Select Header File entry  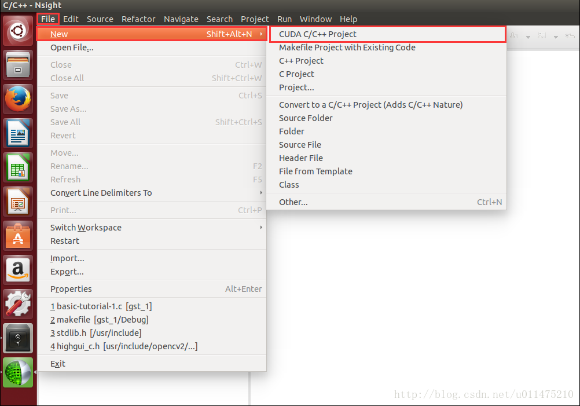pos(387,158)
